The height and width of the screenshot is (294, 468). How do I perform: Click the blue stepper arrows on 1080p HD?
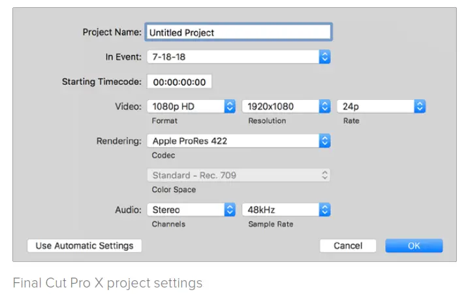coord(230,106)
